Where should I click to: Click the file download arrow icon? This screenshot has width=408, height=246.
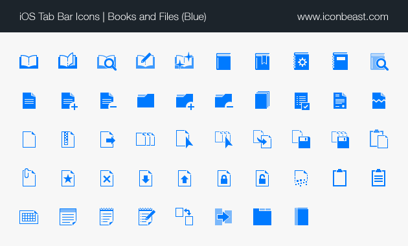coord(146,179)
